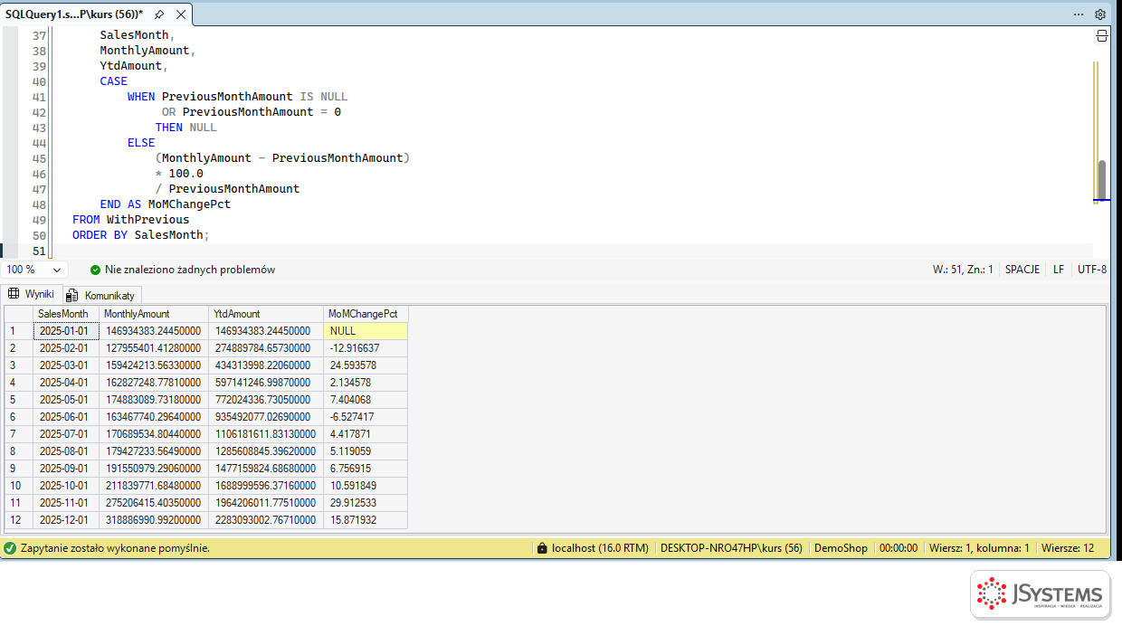
Task: Click the 2025-07-01 cell
Action: click(66, 434)
